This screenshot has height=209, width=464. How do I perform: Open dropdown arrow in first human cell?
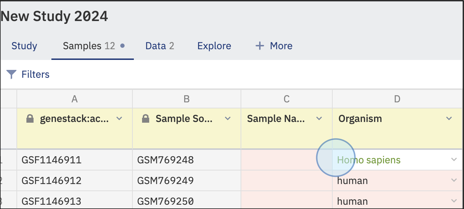click(454, 180)
